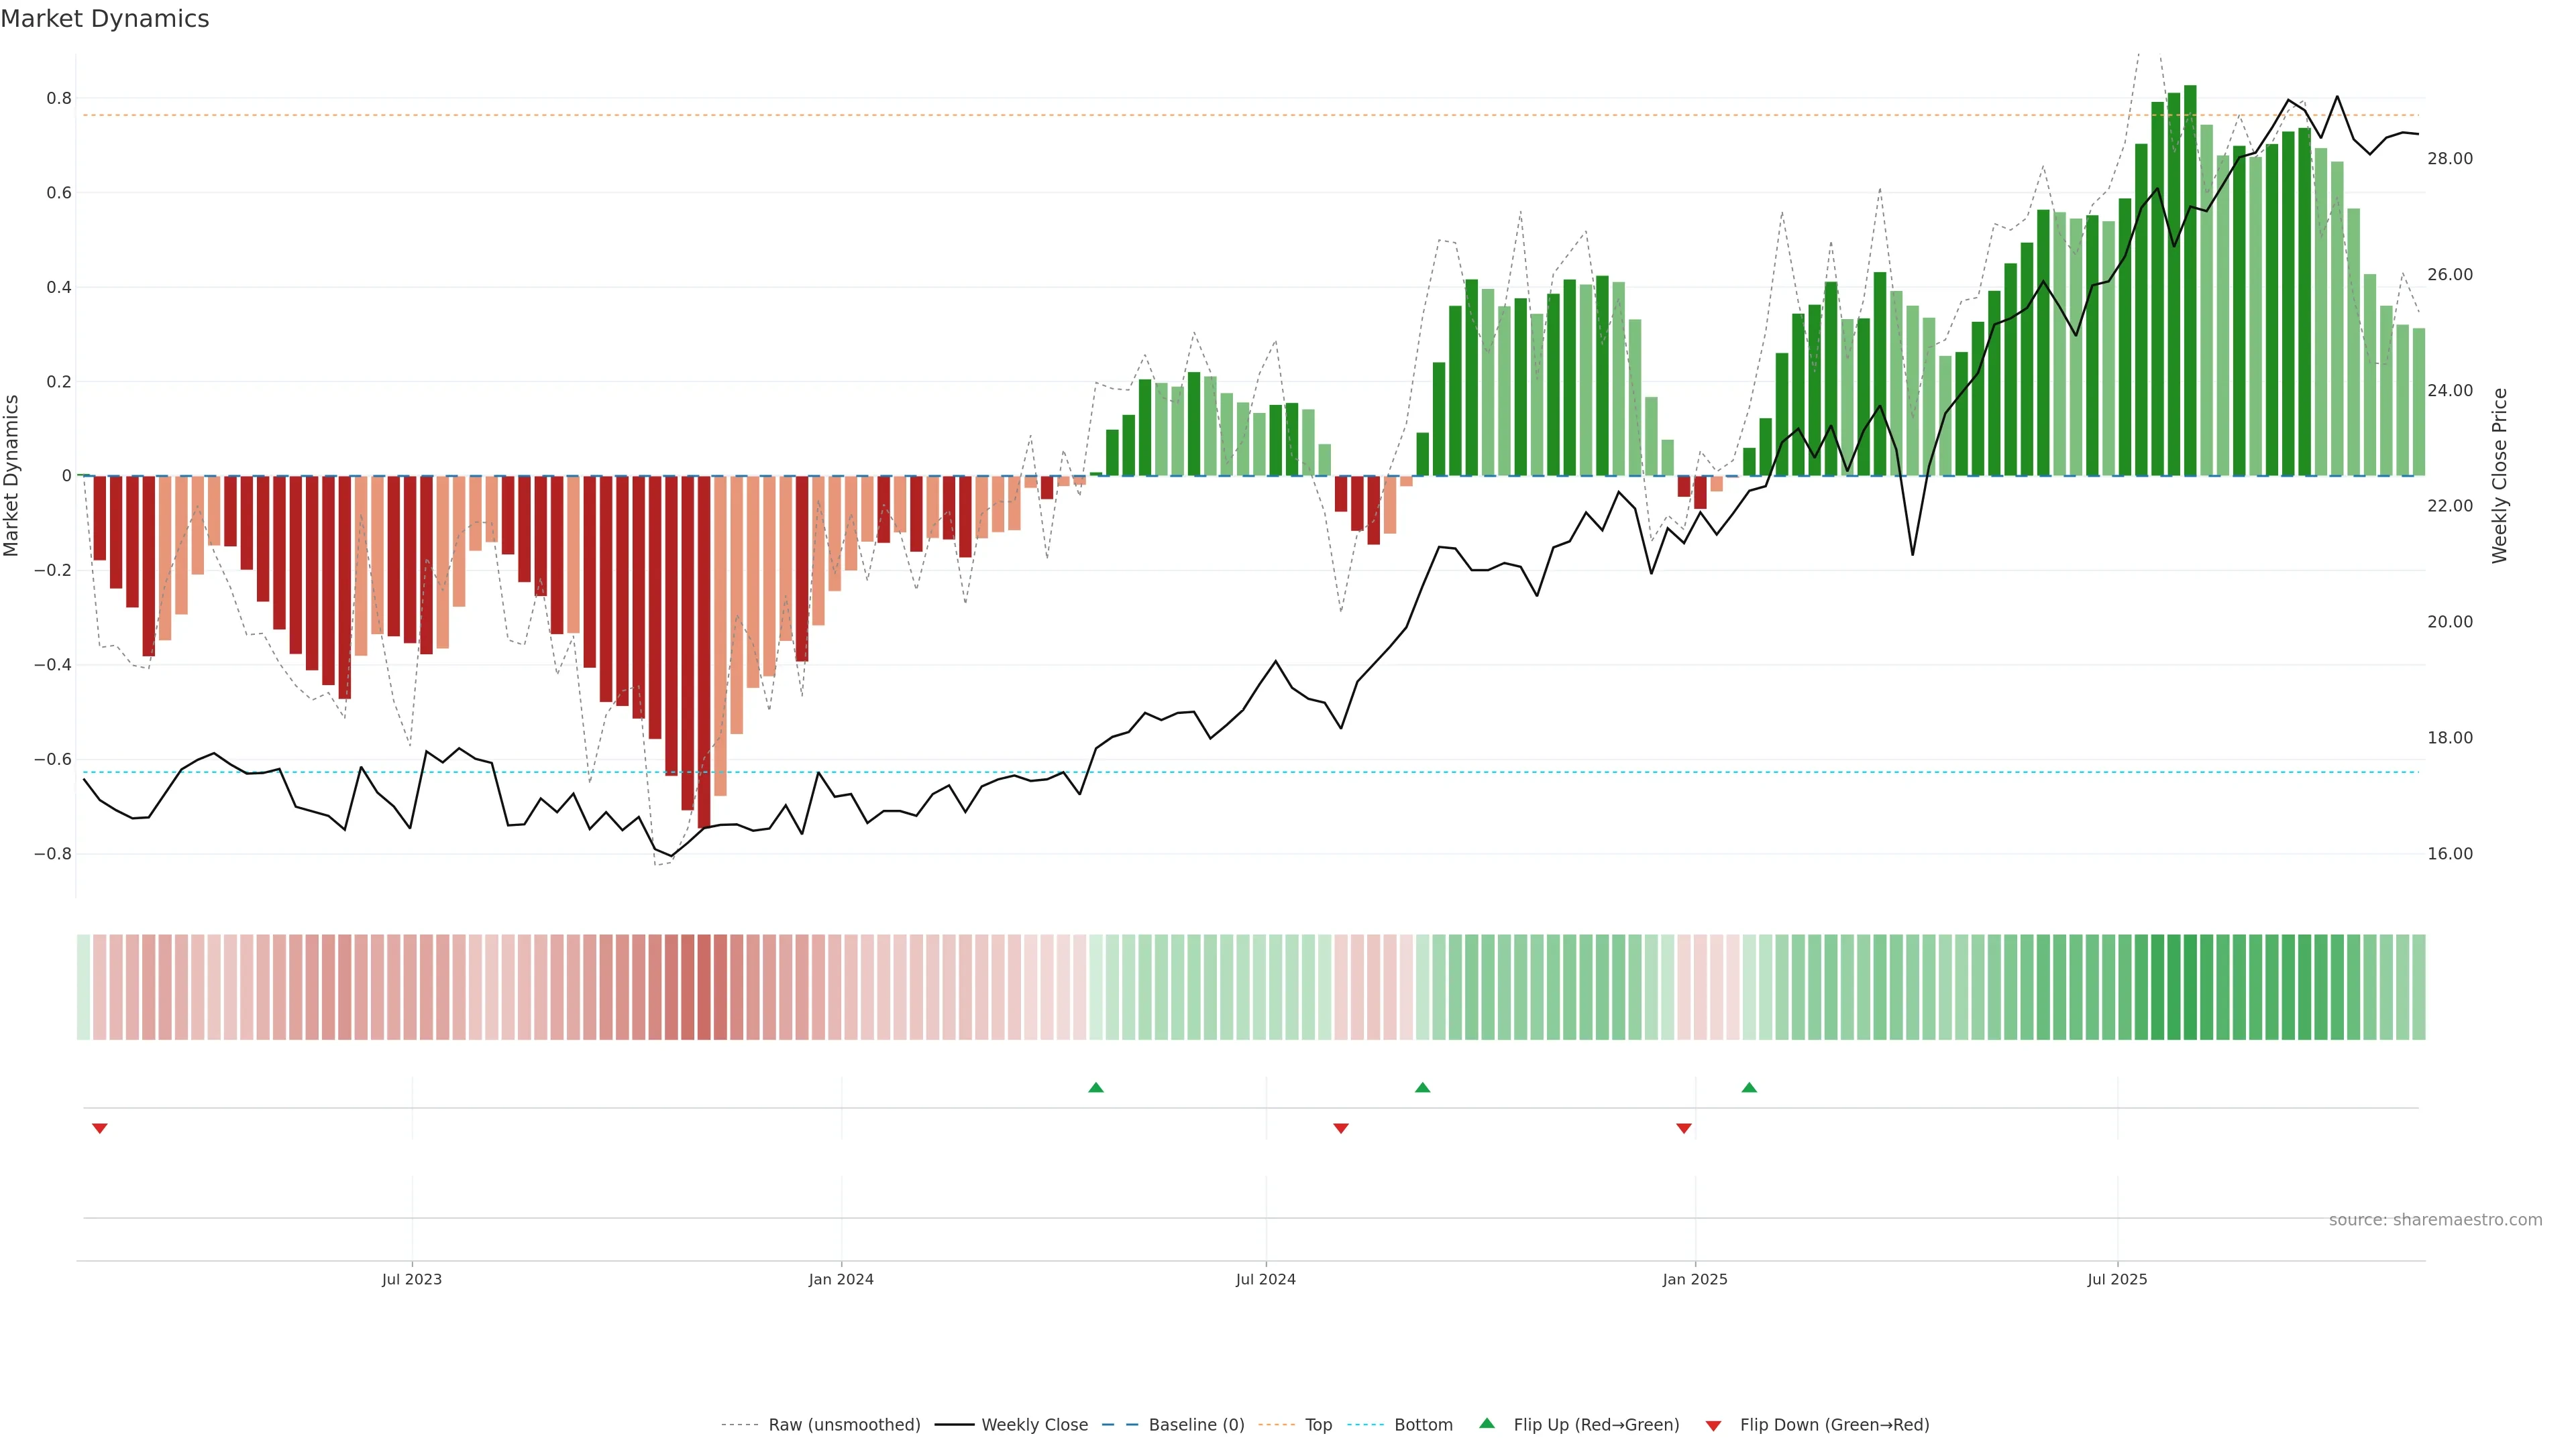Toggle the Raw (unsmoothed) legend entry

tap(844, 1425)
